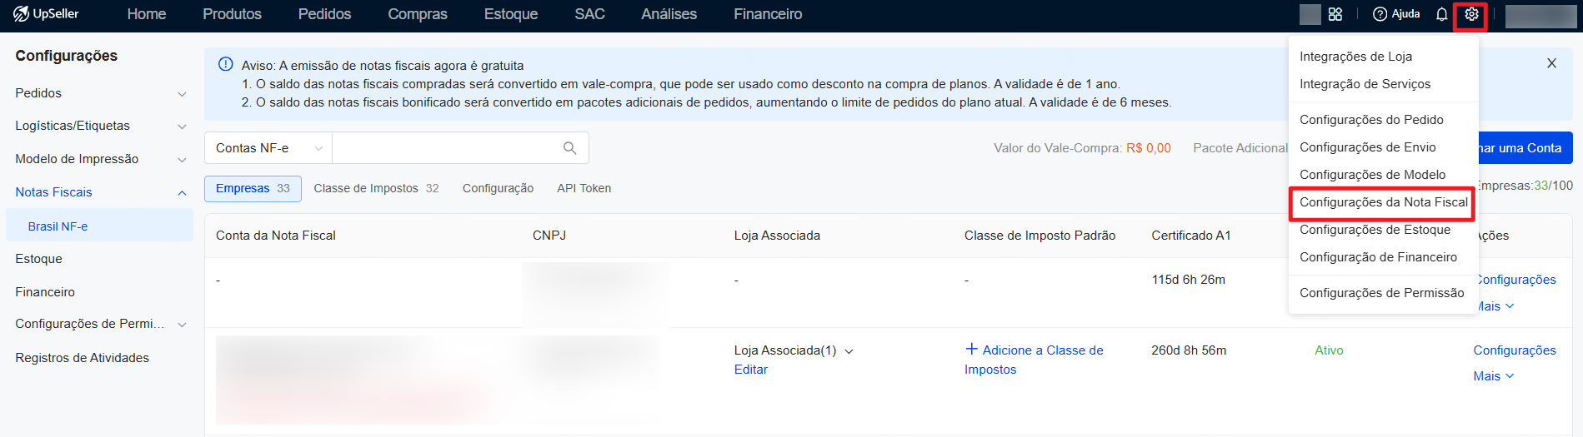Click the search magnifier icon
This screenshot has width=1583, height=437.
pyautogui.click(x=570, y=148)
